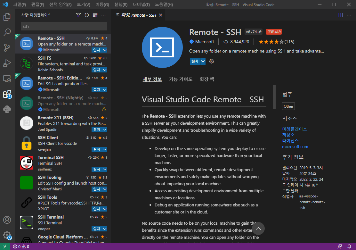Open the 편집(E) menu
Image resolution: width=356 pixels, height=250 pixels.
(x=37, y=4)
